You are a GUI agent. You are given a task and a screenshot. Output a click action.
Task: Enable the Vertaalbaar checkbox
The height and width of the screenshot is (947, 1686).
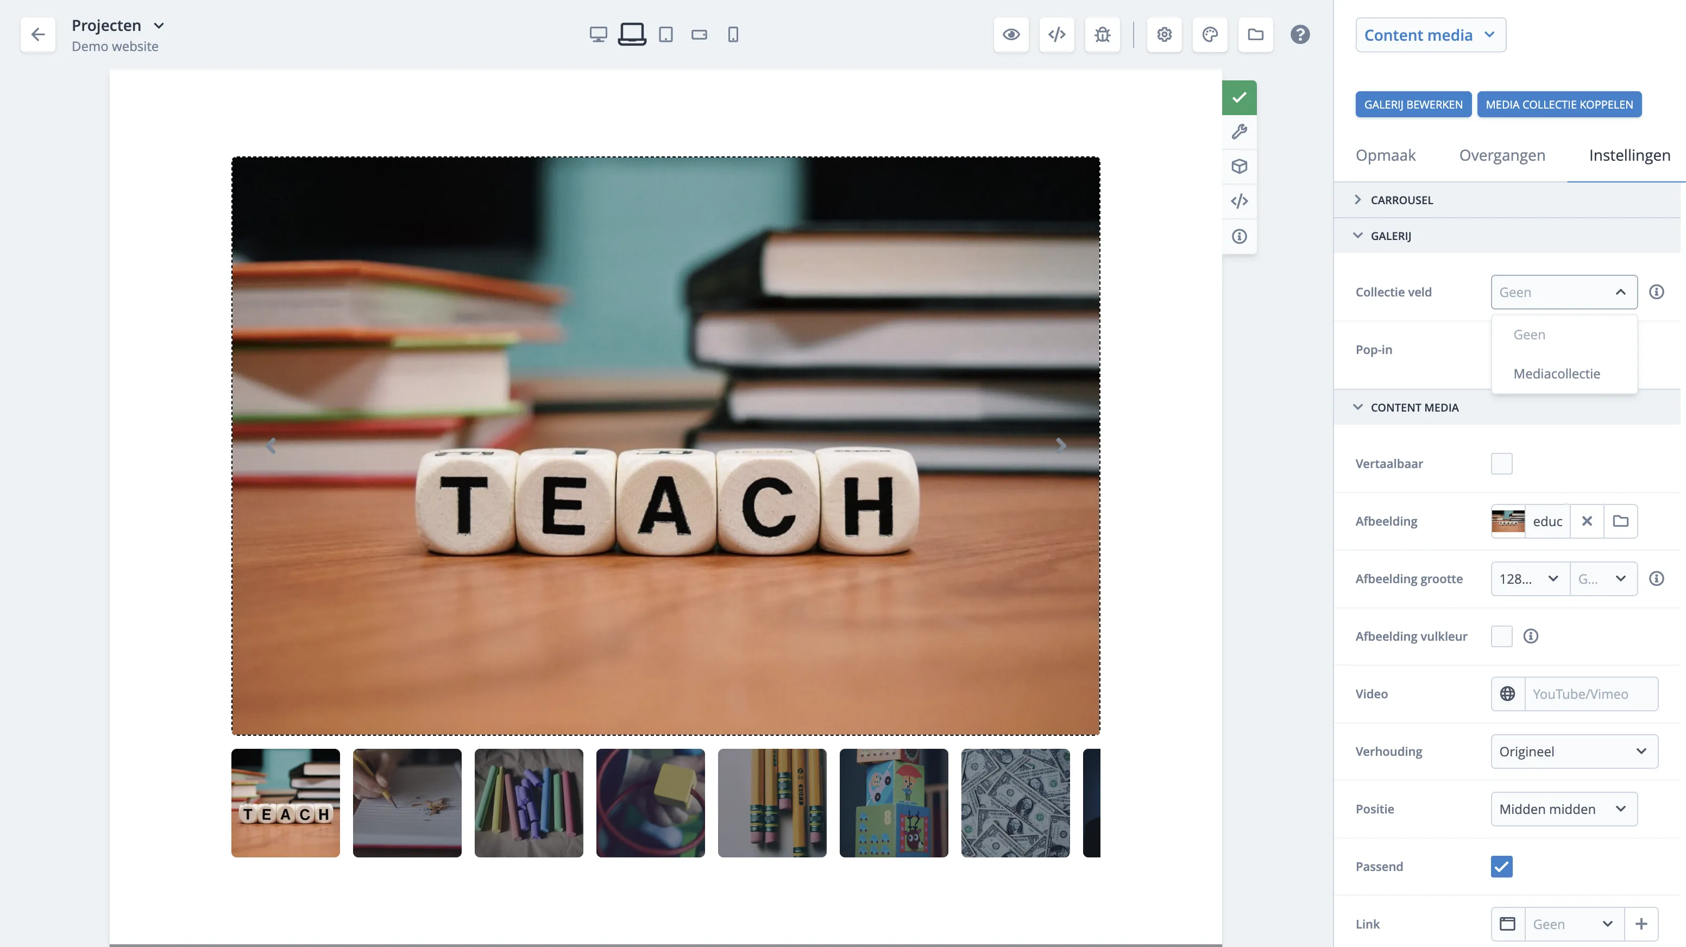click(x=1501, y=463)
